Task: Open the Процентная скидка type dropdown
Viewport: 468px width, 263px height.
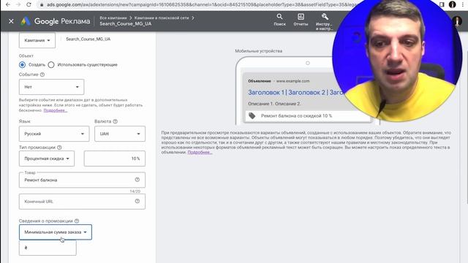Action: coord(47,159)
